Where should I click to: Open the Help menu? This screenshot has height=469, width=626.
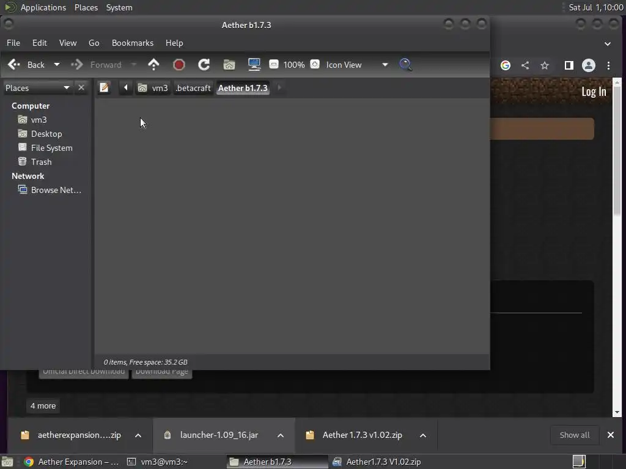coord(174,43)
